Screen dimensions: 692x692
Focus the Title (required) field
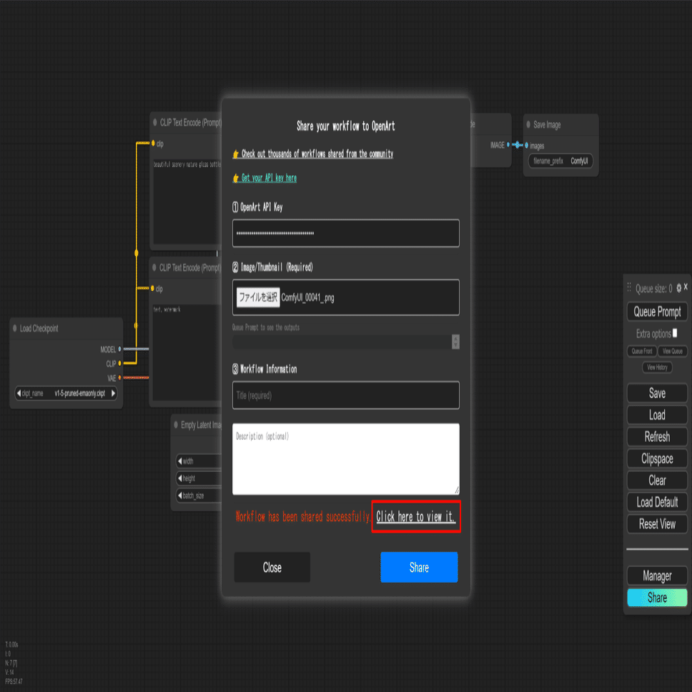tap(345, 395)
